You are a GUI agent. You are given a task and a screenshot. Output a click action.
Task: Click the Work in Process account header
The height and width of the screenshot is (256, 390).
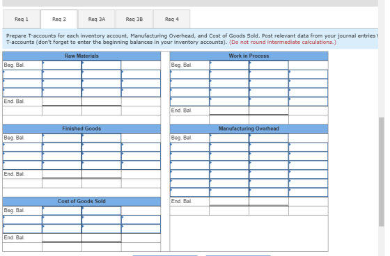(249, 56)
